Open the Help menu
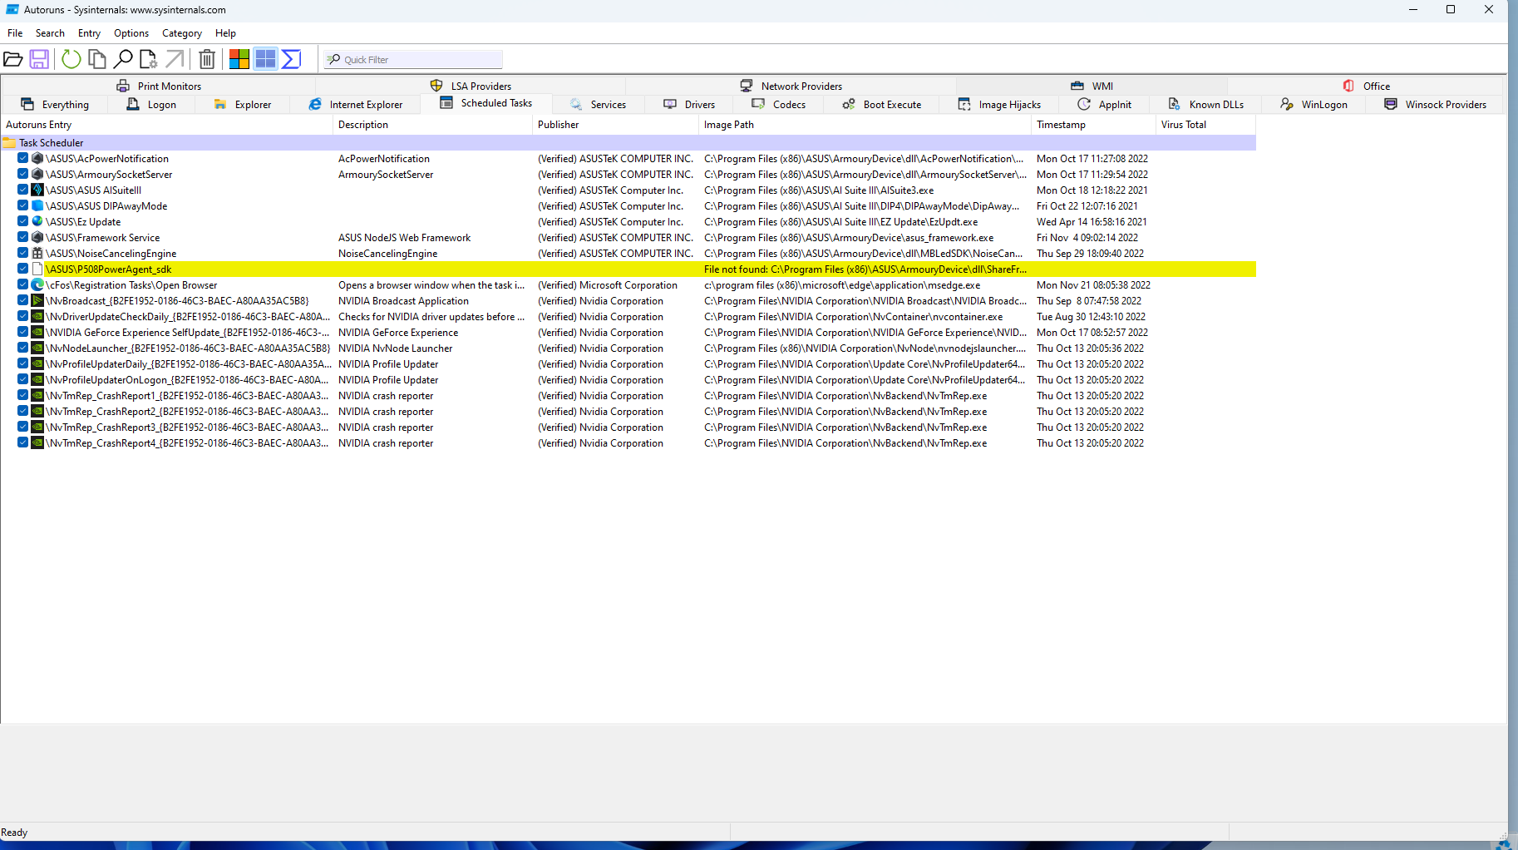The image size is (1518, 850). 225,33
